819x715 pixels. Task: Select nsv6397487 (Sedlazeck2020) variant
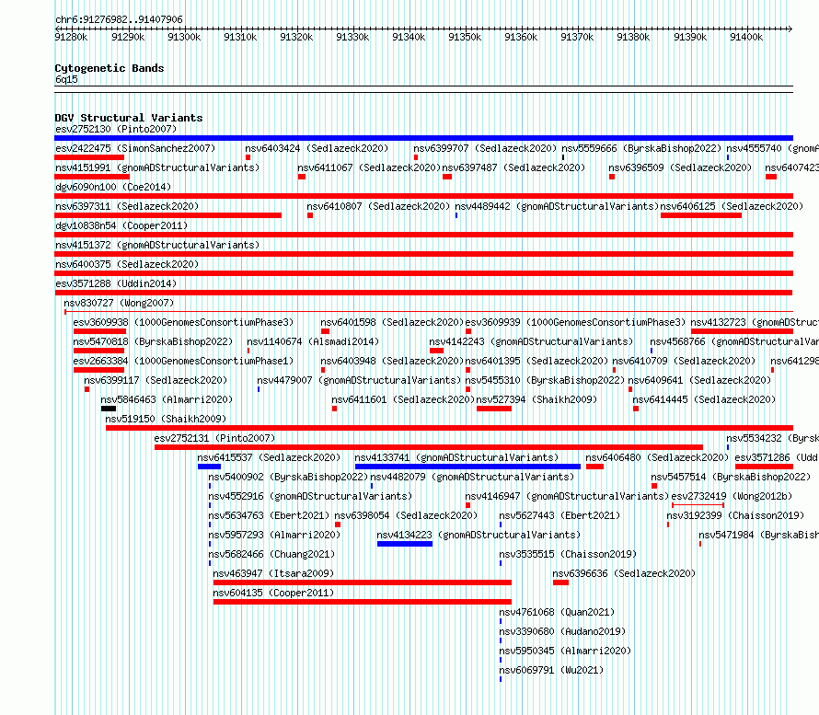click(514, 167)
